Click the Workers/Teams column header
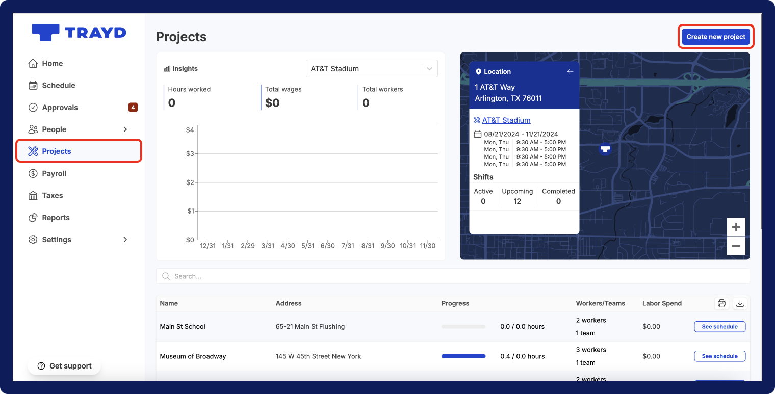The width and height of the screenshot is (775, 394). (x=601, y=303)
